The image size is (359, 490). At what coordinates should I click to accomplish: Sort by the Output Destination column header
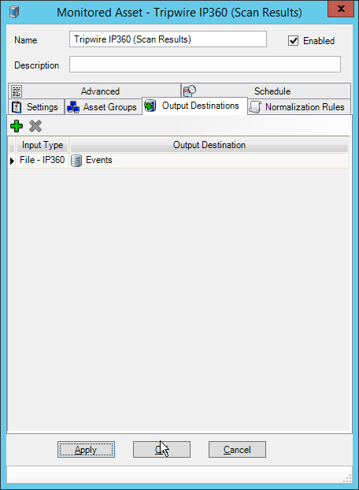point(209,145)
